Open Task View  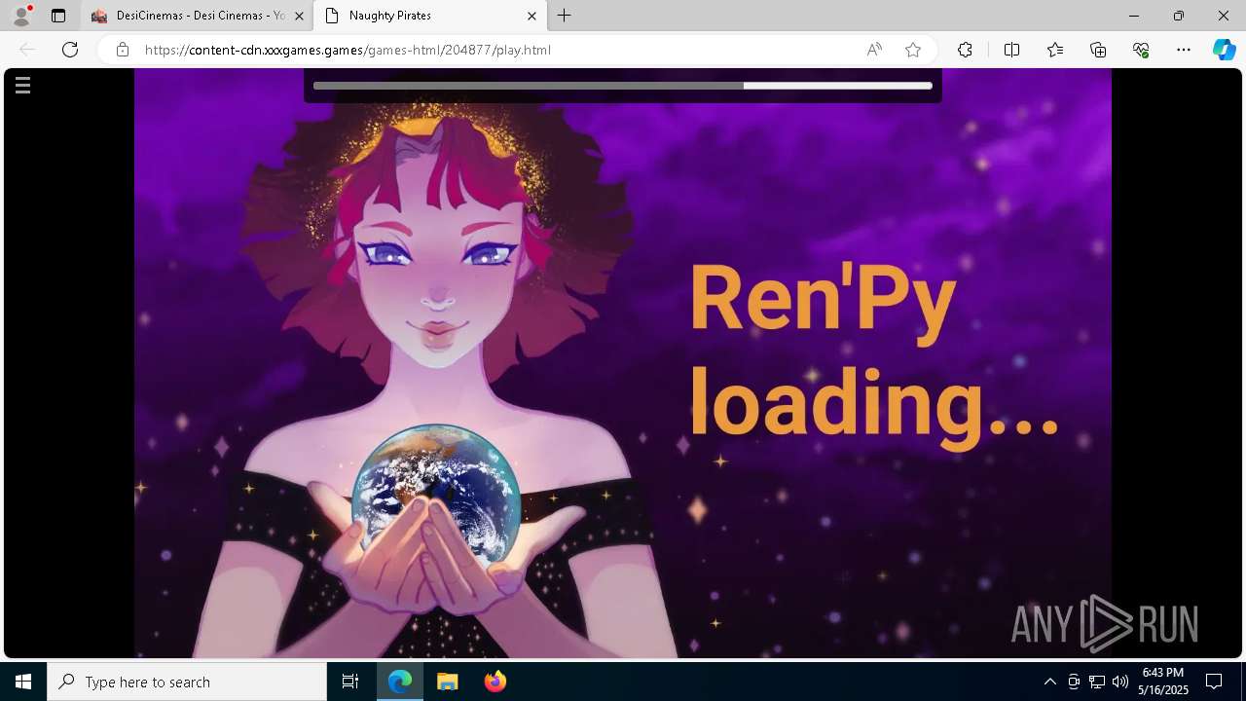[x=350, y=682]
